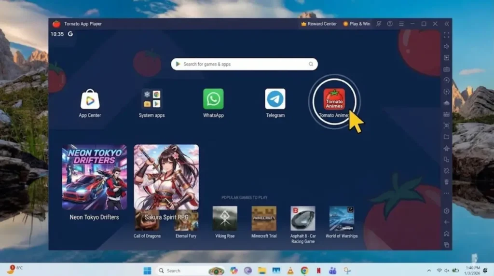494x276 pixels.
Task: Click the APK install icon in the sidebar
Action: [x=446, y=114]
